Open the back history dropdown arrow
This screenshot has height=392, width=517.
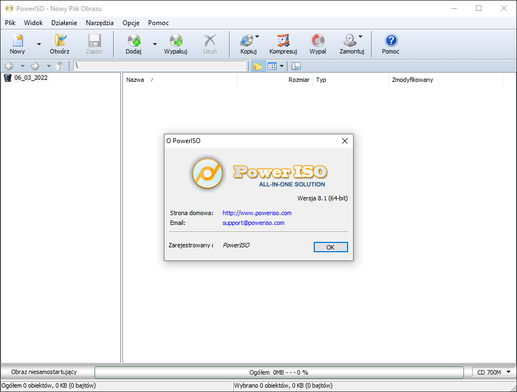pos(22,66)
